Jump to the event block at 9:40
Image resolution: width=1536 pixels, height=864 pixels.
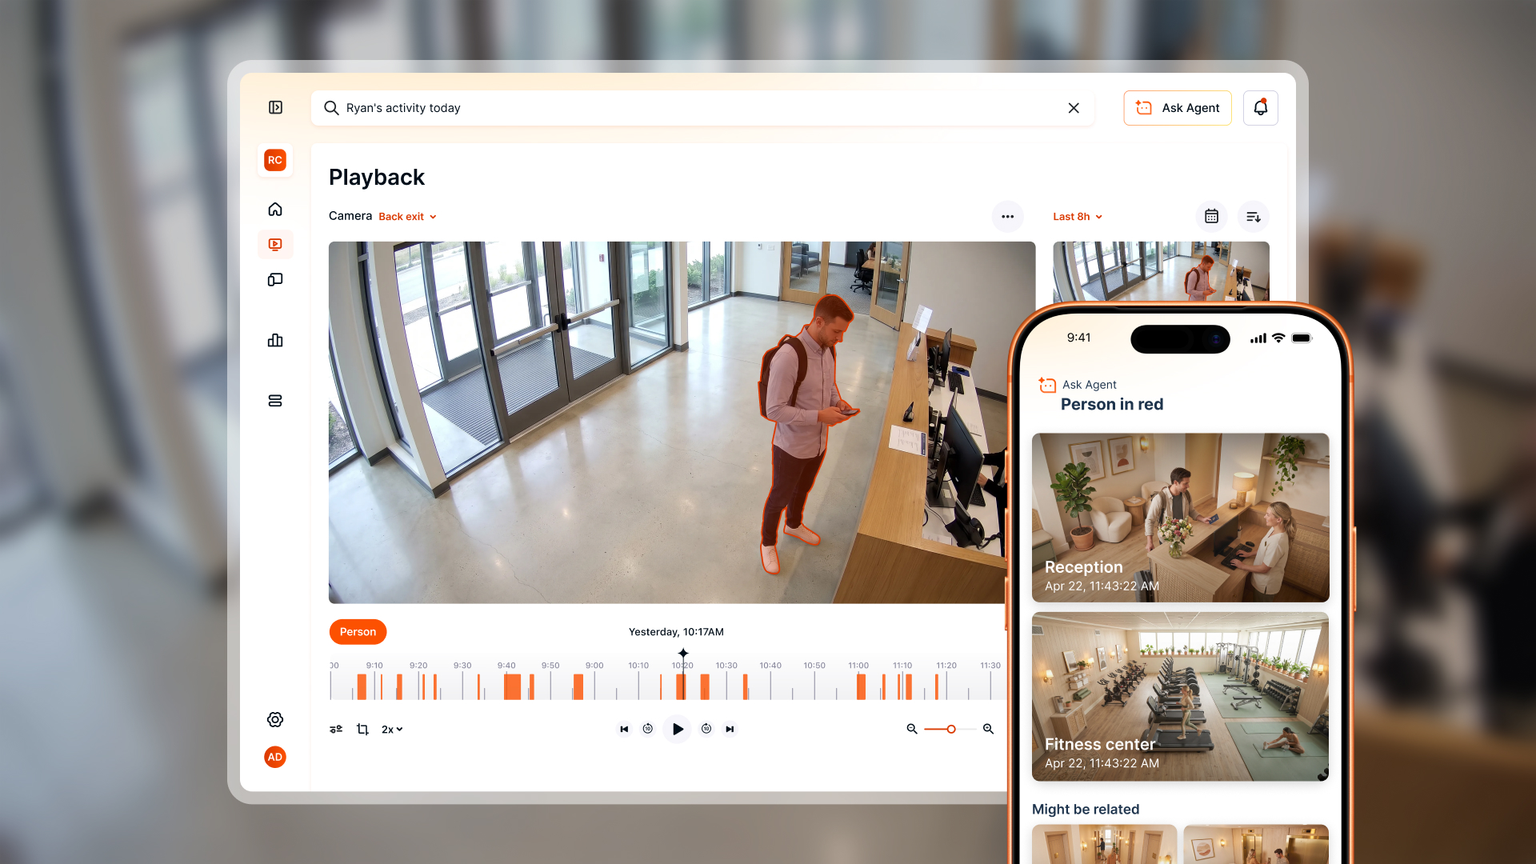point(513,687)
